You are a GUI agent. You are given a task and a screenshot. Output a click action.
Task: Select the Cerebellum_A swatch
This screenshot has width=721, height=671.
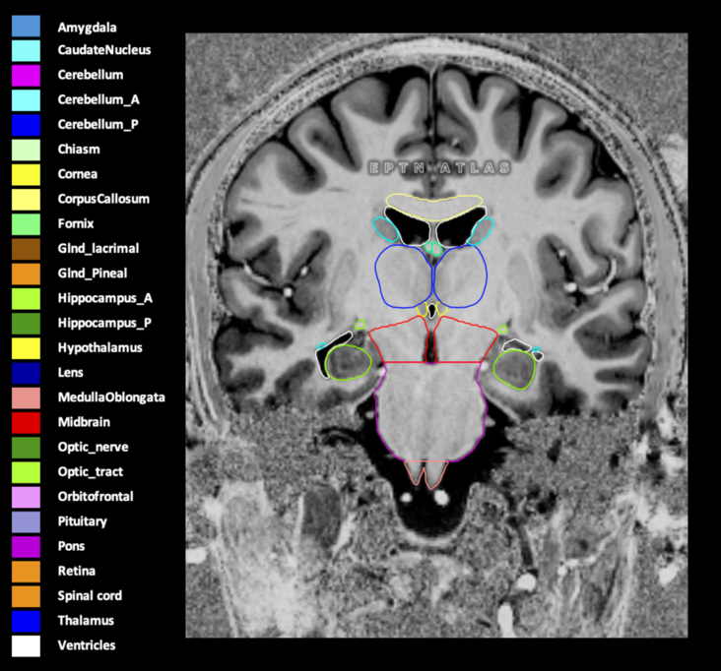pos(26,100)
